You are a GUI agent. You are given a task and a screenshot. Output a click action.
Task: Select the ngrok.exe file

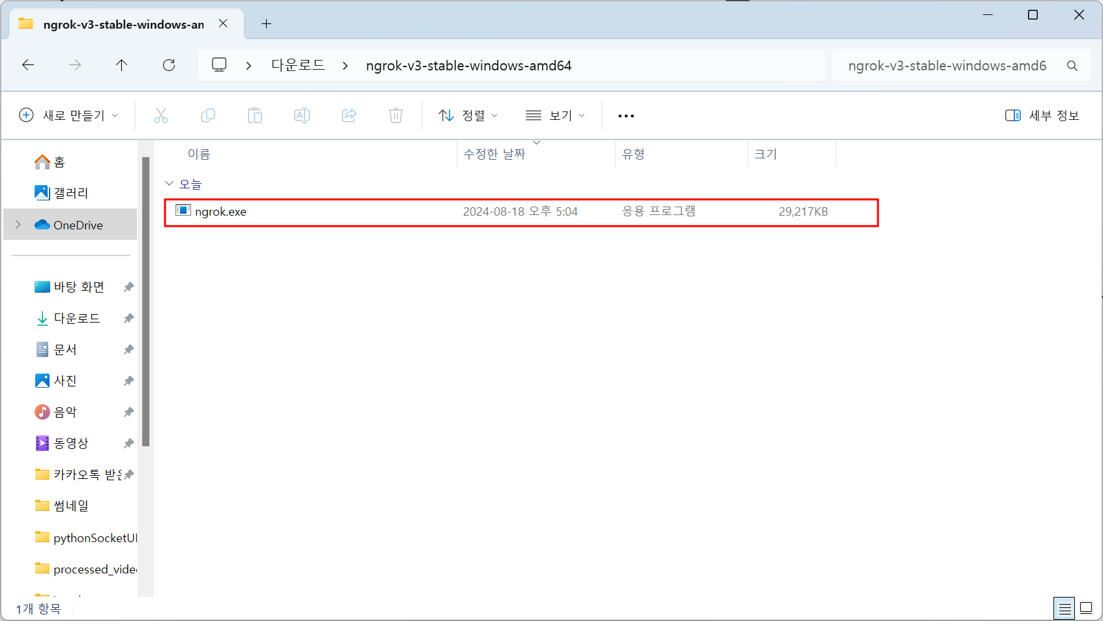click(521, 212)
